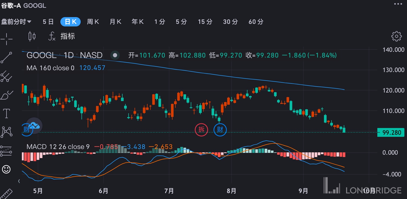This screenshot has height=199, width=407.
Task: Click the 140.000 price axis label
Action: tap(393, 50)
